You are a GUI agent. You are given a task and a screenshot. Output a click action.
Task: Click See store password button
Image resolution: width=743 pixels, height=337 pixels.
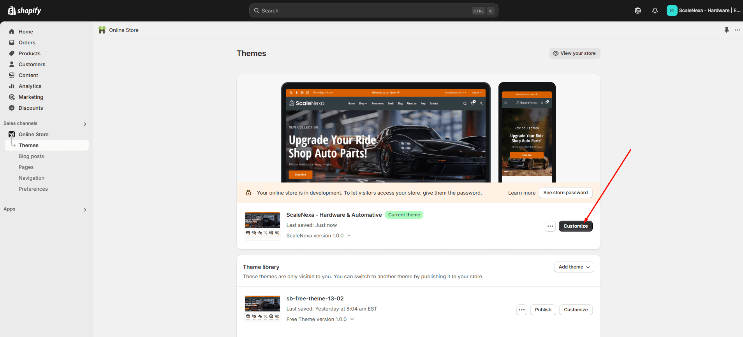(x=565, y=193)
